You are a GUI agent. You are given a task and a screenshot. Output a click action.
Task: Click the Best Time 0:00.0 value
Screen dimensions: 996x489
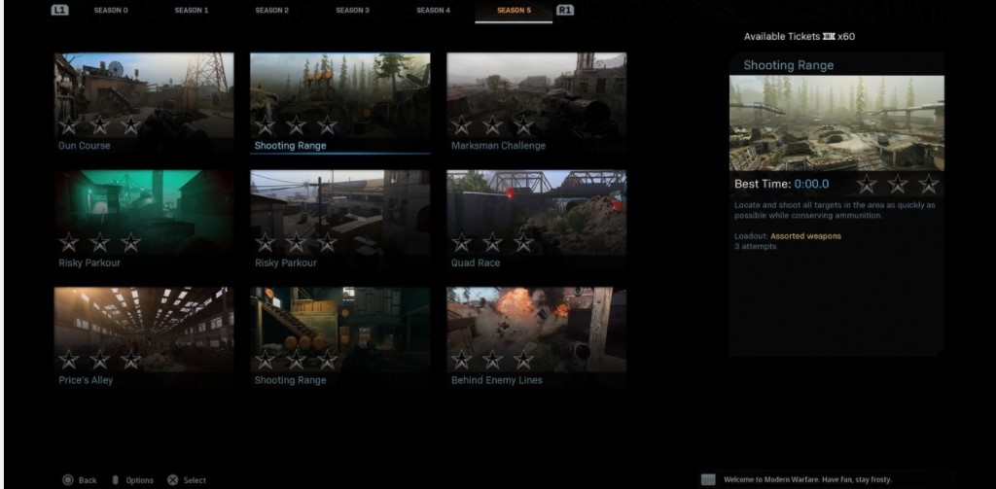pos(811,184)
